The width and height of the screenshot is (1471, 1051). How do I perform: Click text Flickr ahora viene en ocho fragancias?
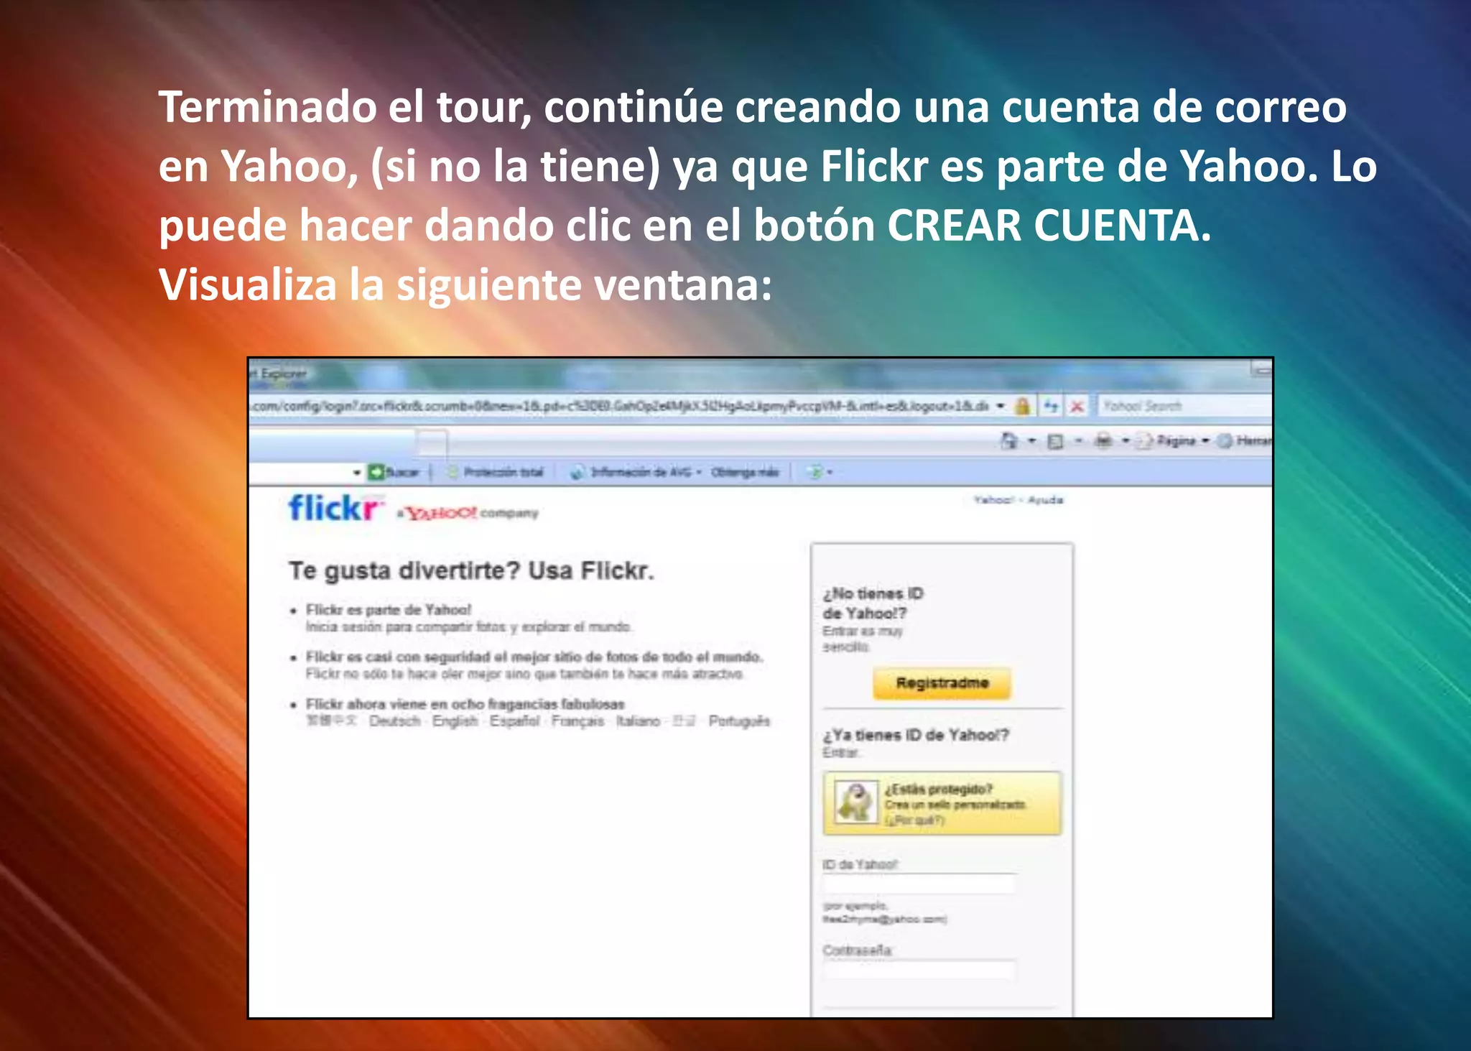click(465, 704)
